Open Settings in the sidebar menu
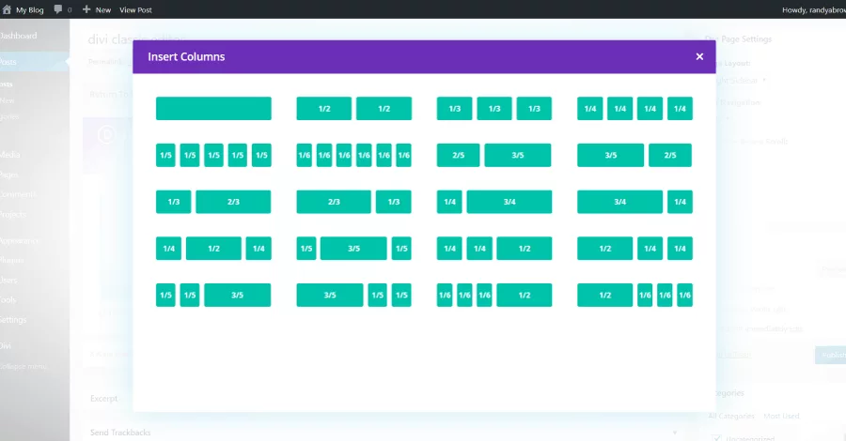This screenshot has height=441, width=846. point(13,319)
